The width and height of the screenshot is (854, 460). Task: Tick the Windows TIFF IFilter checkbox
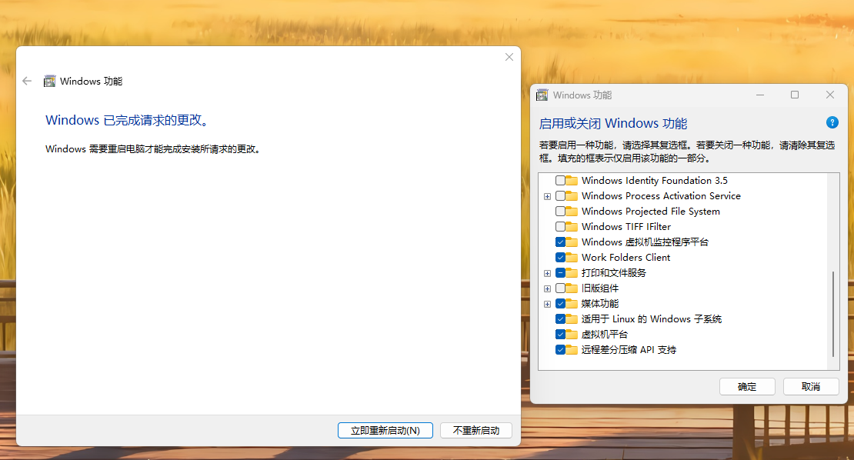pos(560,226)
